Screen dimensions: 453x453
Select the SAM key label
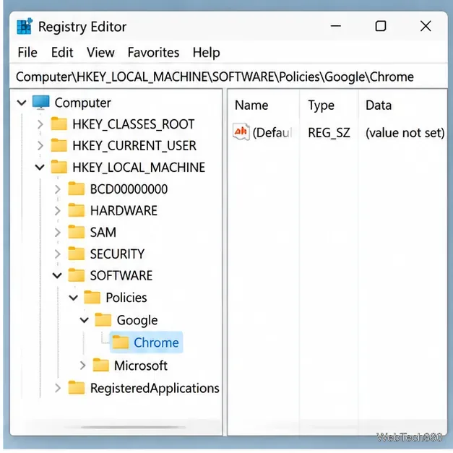pyautogui.click(x=103, y=232)
